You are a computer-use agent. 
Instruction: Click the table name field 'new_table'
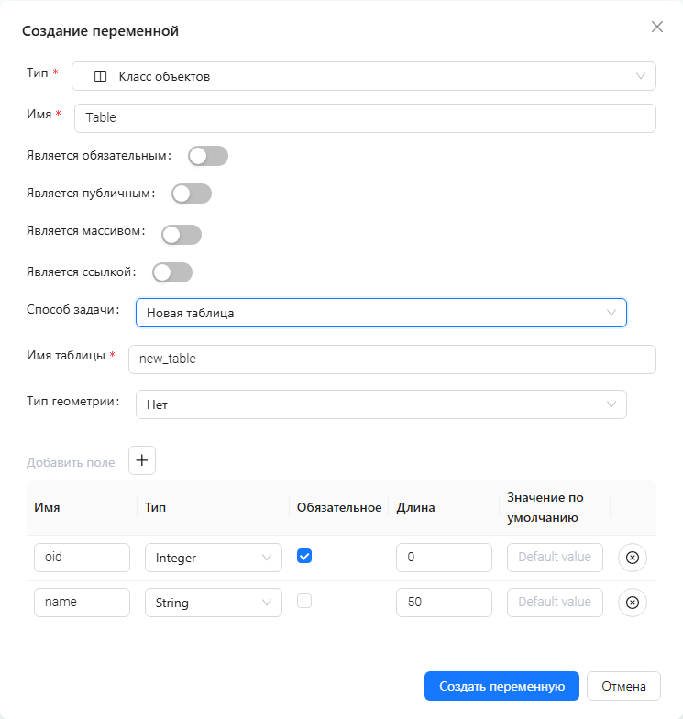[392, 359]
